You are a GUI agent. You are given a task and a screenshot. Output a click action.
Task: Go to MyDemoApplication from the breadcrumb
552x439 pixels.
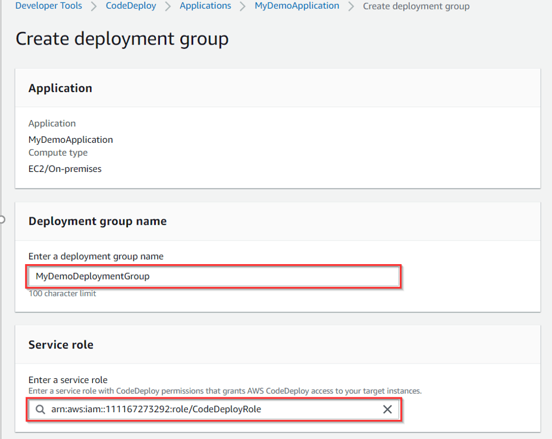[296, 6]
